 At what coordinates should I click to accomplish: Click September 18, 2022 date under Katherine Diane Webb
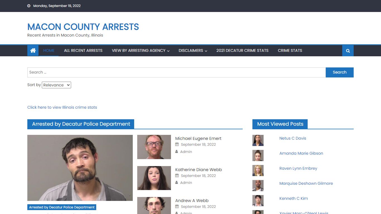(x=198, y=176)
